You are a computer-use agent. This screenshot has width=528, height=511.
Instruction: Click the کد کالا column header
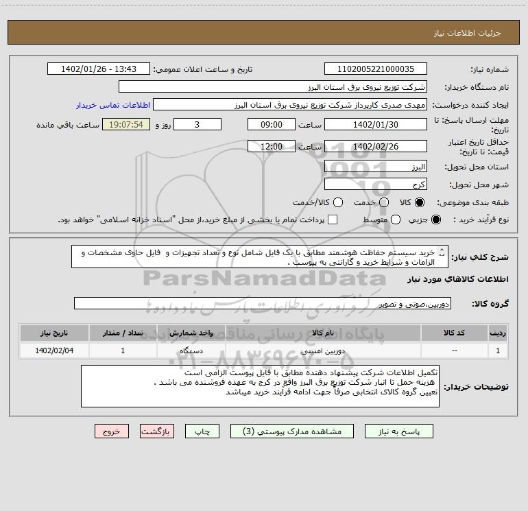(454, 333)
